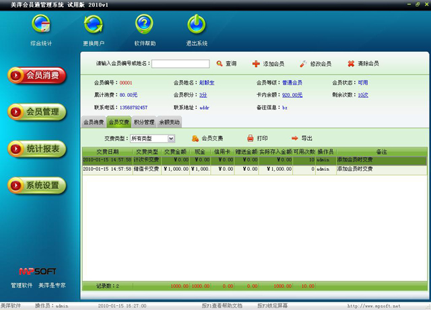This screenshot has height=310, width=431.
Task: Click the 导出 export button
Action: pyautogui.click(x=302, y=138)
